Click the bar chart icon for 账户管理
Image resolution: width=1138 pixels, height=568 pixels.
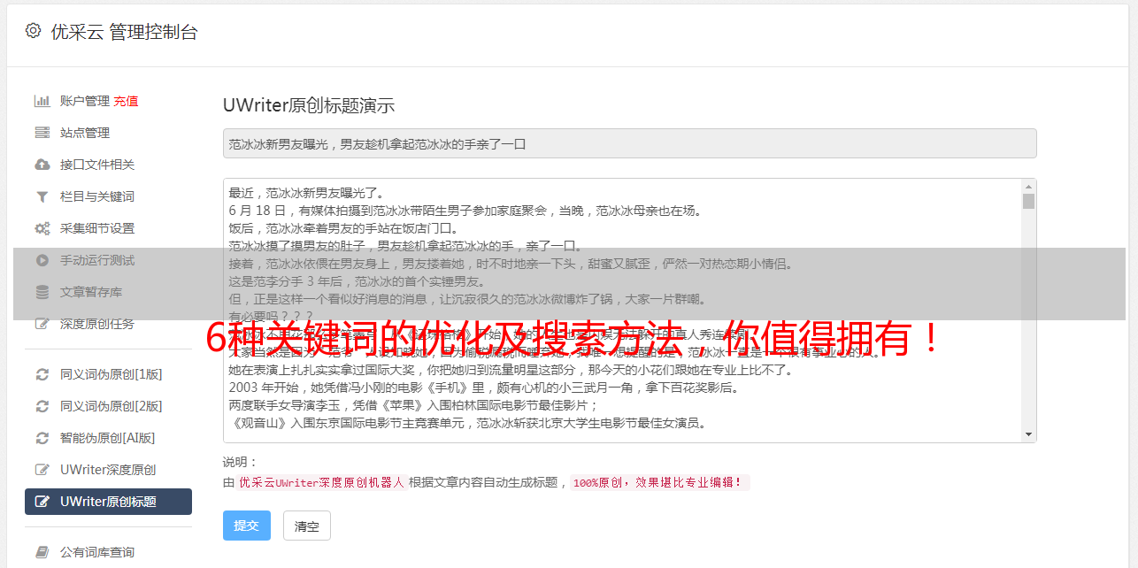(x=42, y=101)
